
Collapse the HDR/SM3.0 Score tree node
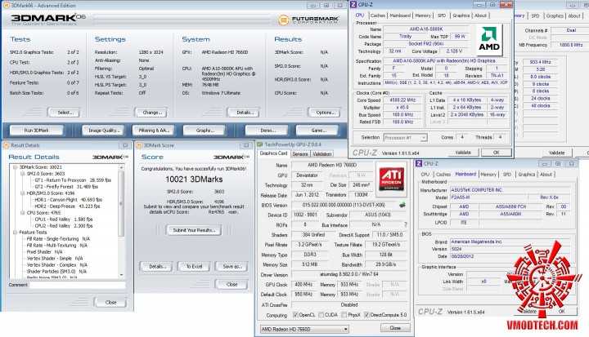click(x=23, y=193)
